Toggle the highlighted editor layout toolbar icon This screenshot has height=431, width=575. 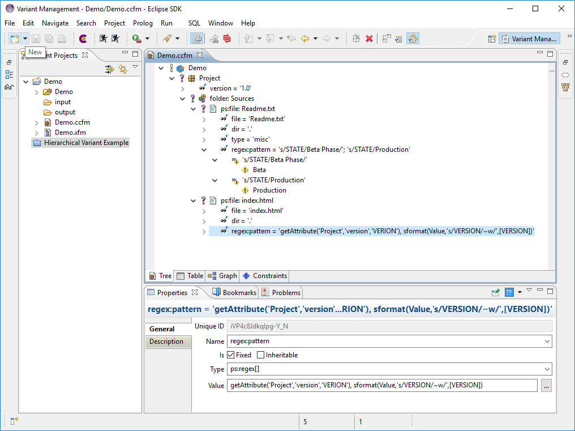[197, 39]
